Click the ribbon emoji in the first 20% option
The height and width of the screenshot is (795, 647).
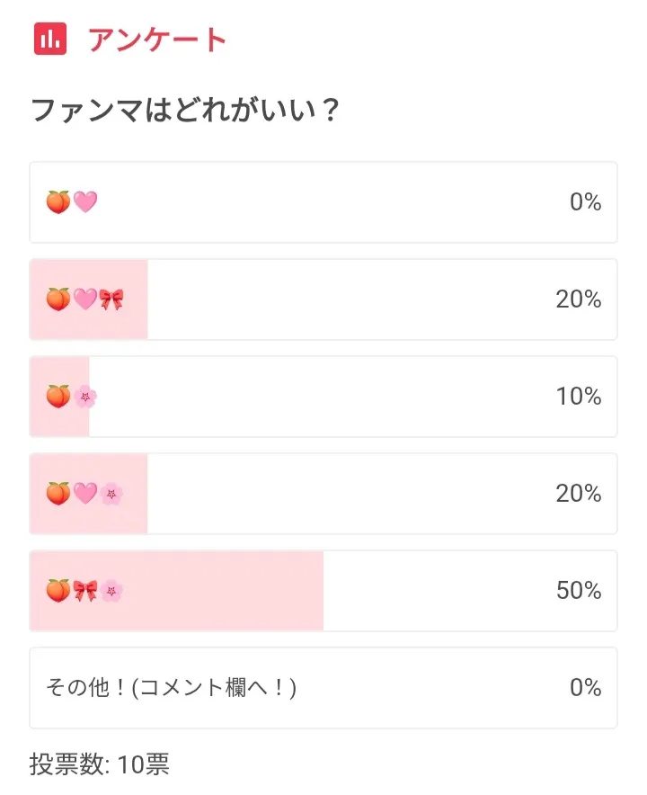pyautogui.click(x=111, y=299)
